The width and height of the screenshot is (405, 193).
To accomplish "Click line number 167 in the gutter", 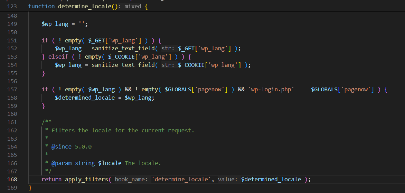I will pyautogui.click(x=12, y=171).
